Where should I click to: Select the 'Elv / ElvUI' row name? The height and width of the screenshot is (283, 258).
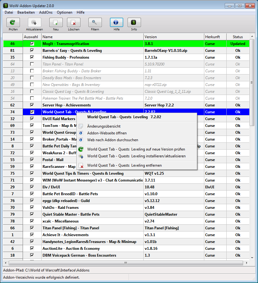click(x=51, y=187)
